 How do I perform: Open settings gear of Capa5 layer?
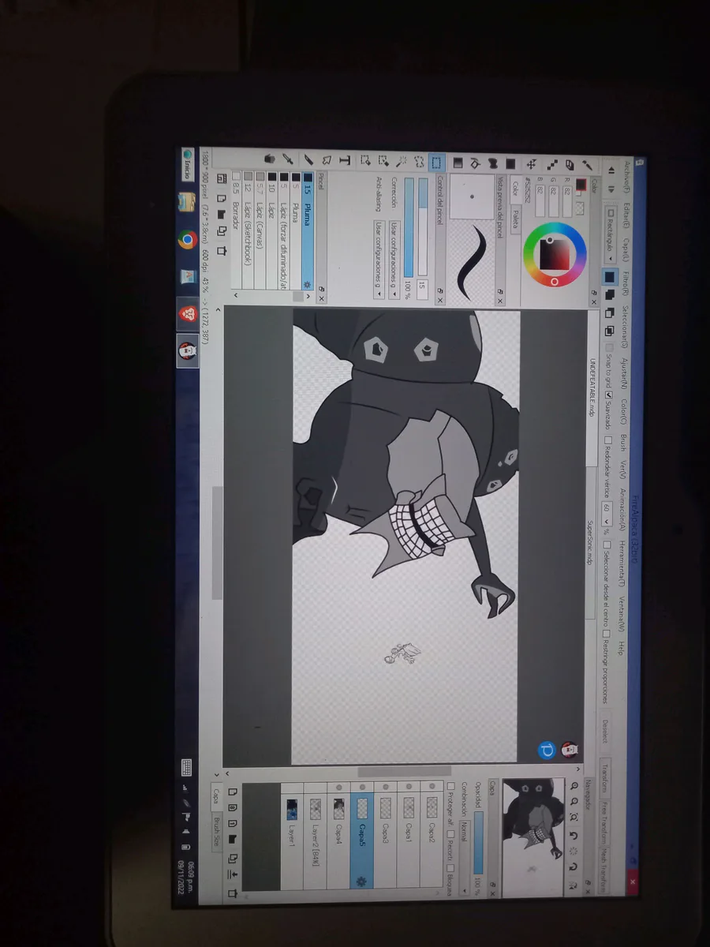pyautogui.click(x=361, y=881)
